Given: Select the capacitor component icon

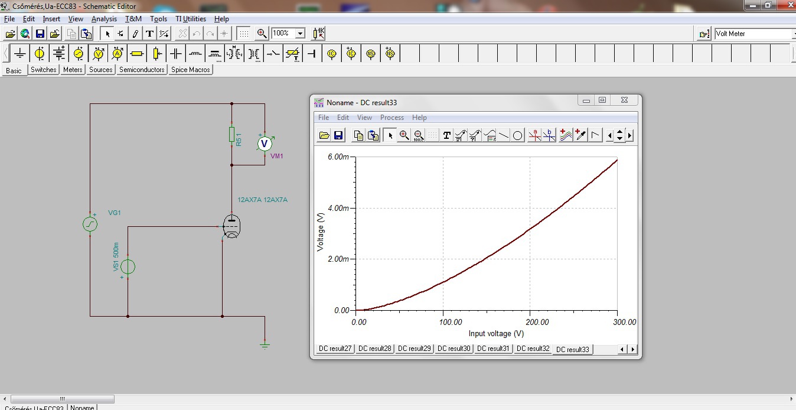Looking at the screenshot, I should (176, 54).
